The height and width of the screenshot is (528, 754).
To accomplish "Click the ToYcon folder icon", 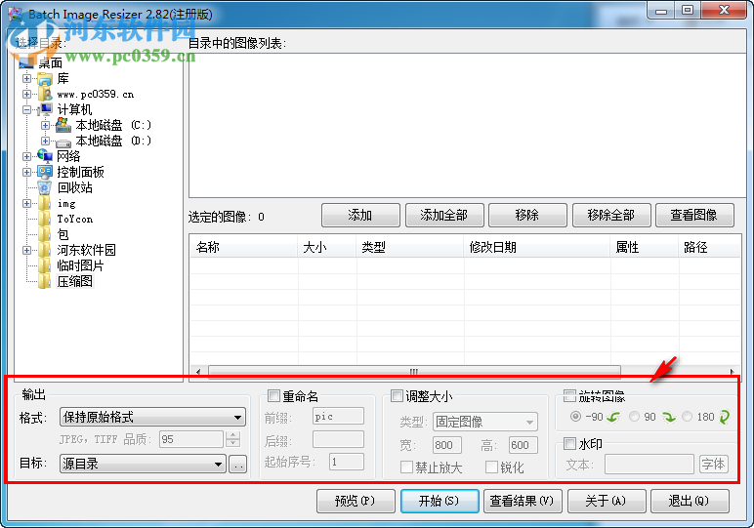I will pos(45,219).
